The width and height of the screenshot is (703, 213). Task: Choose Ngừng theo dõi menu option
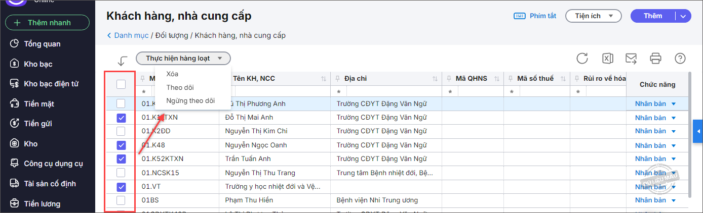[x=190, y=100]
